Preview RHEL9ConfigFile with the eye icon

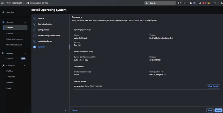(165, 75)
